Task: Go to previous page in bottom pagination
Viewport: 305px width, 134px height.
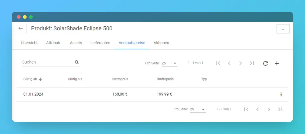Action: click(x=258, y=109)
